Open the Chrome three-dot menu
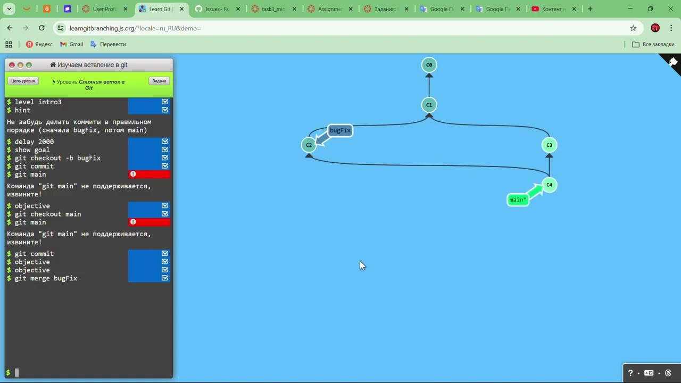Viewport: 681px width, 383px height. [x=671, y=28]
